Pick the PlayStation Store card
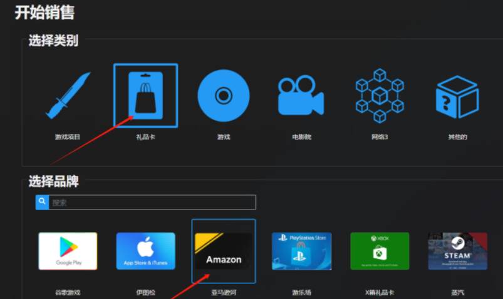503x299 pixels. coord(301,251)
